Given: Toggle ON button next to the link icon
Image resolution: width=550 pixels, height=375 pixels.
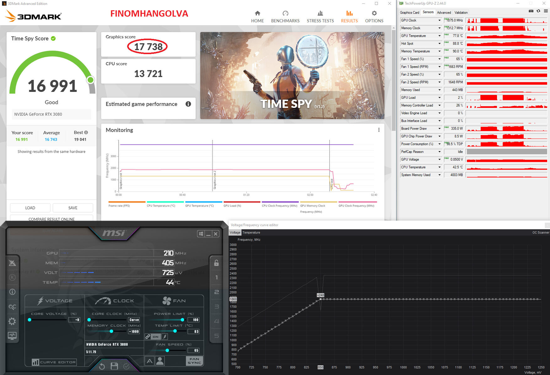Looking at the screenshot, I should tap(156, 336).
